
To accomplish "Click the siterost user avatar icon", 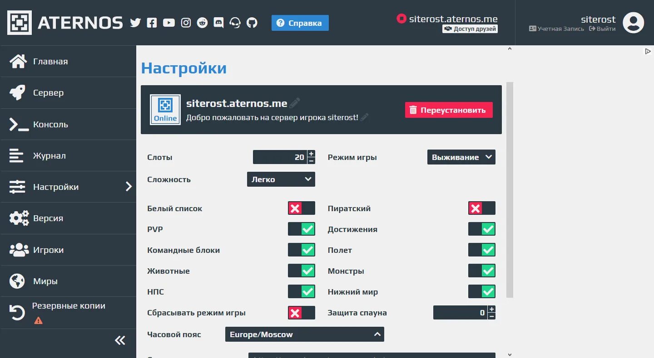I will point(633,23).
